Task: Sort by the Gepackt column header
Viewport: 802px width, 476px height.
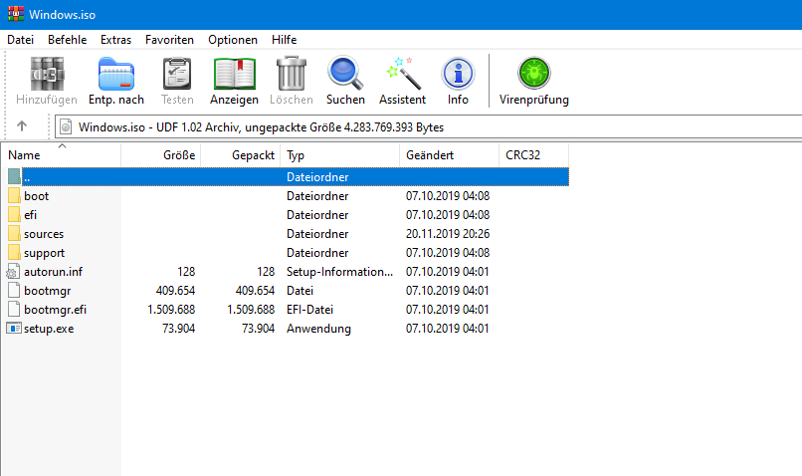Action: tap(241, 155)
